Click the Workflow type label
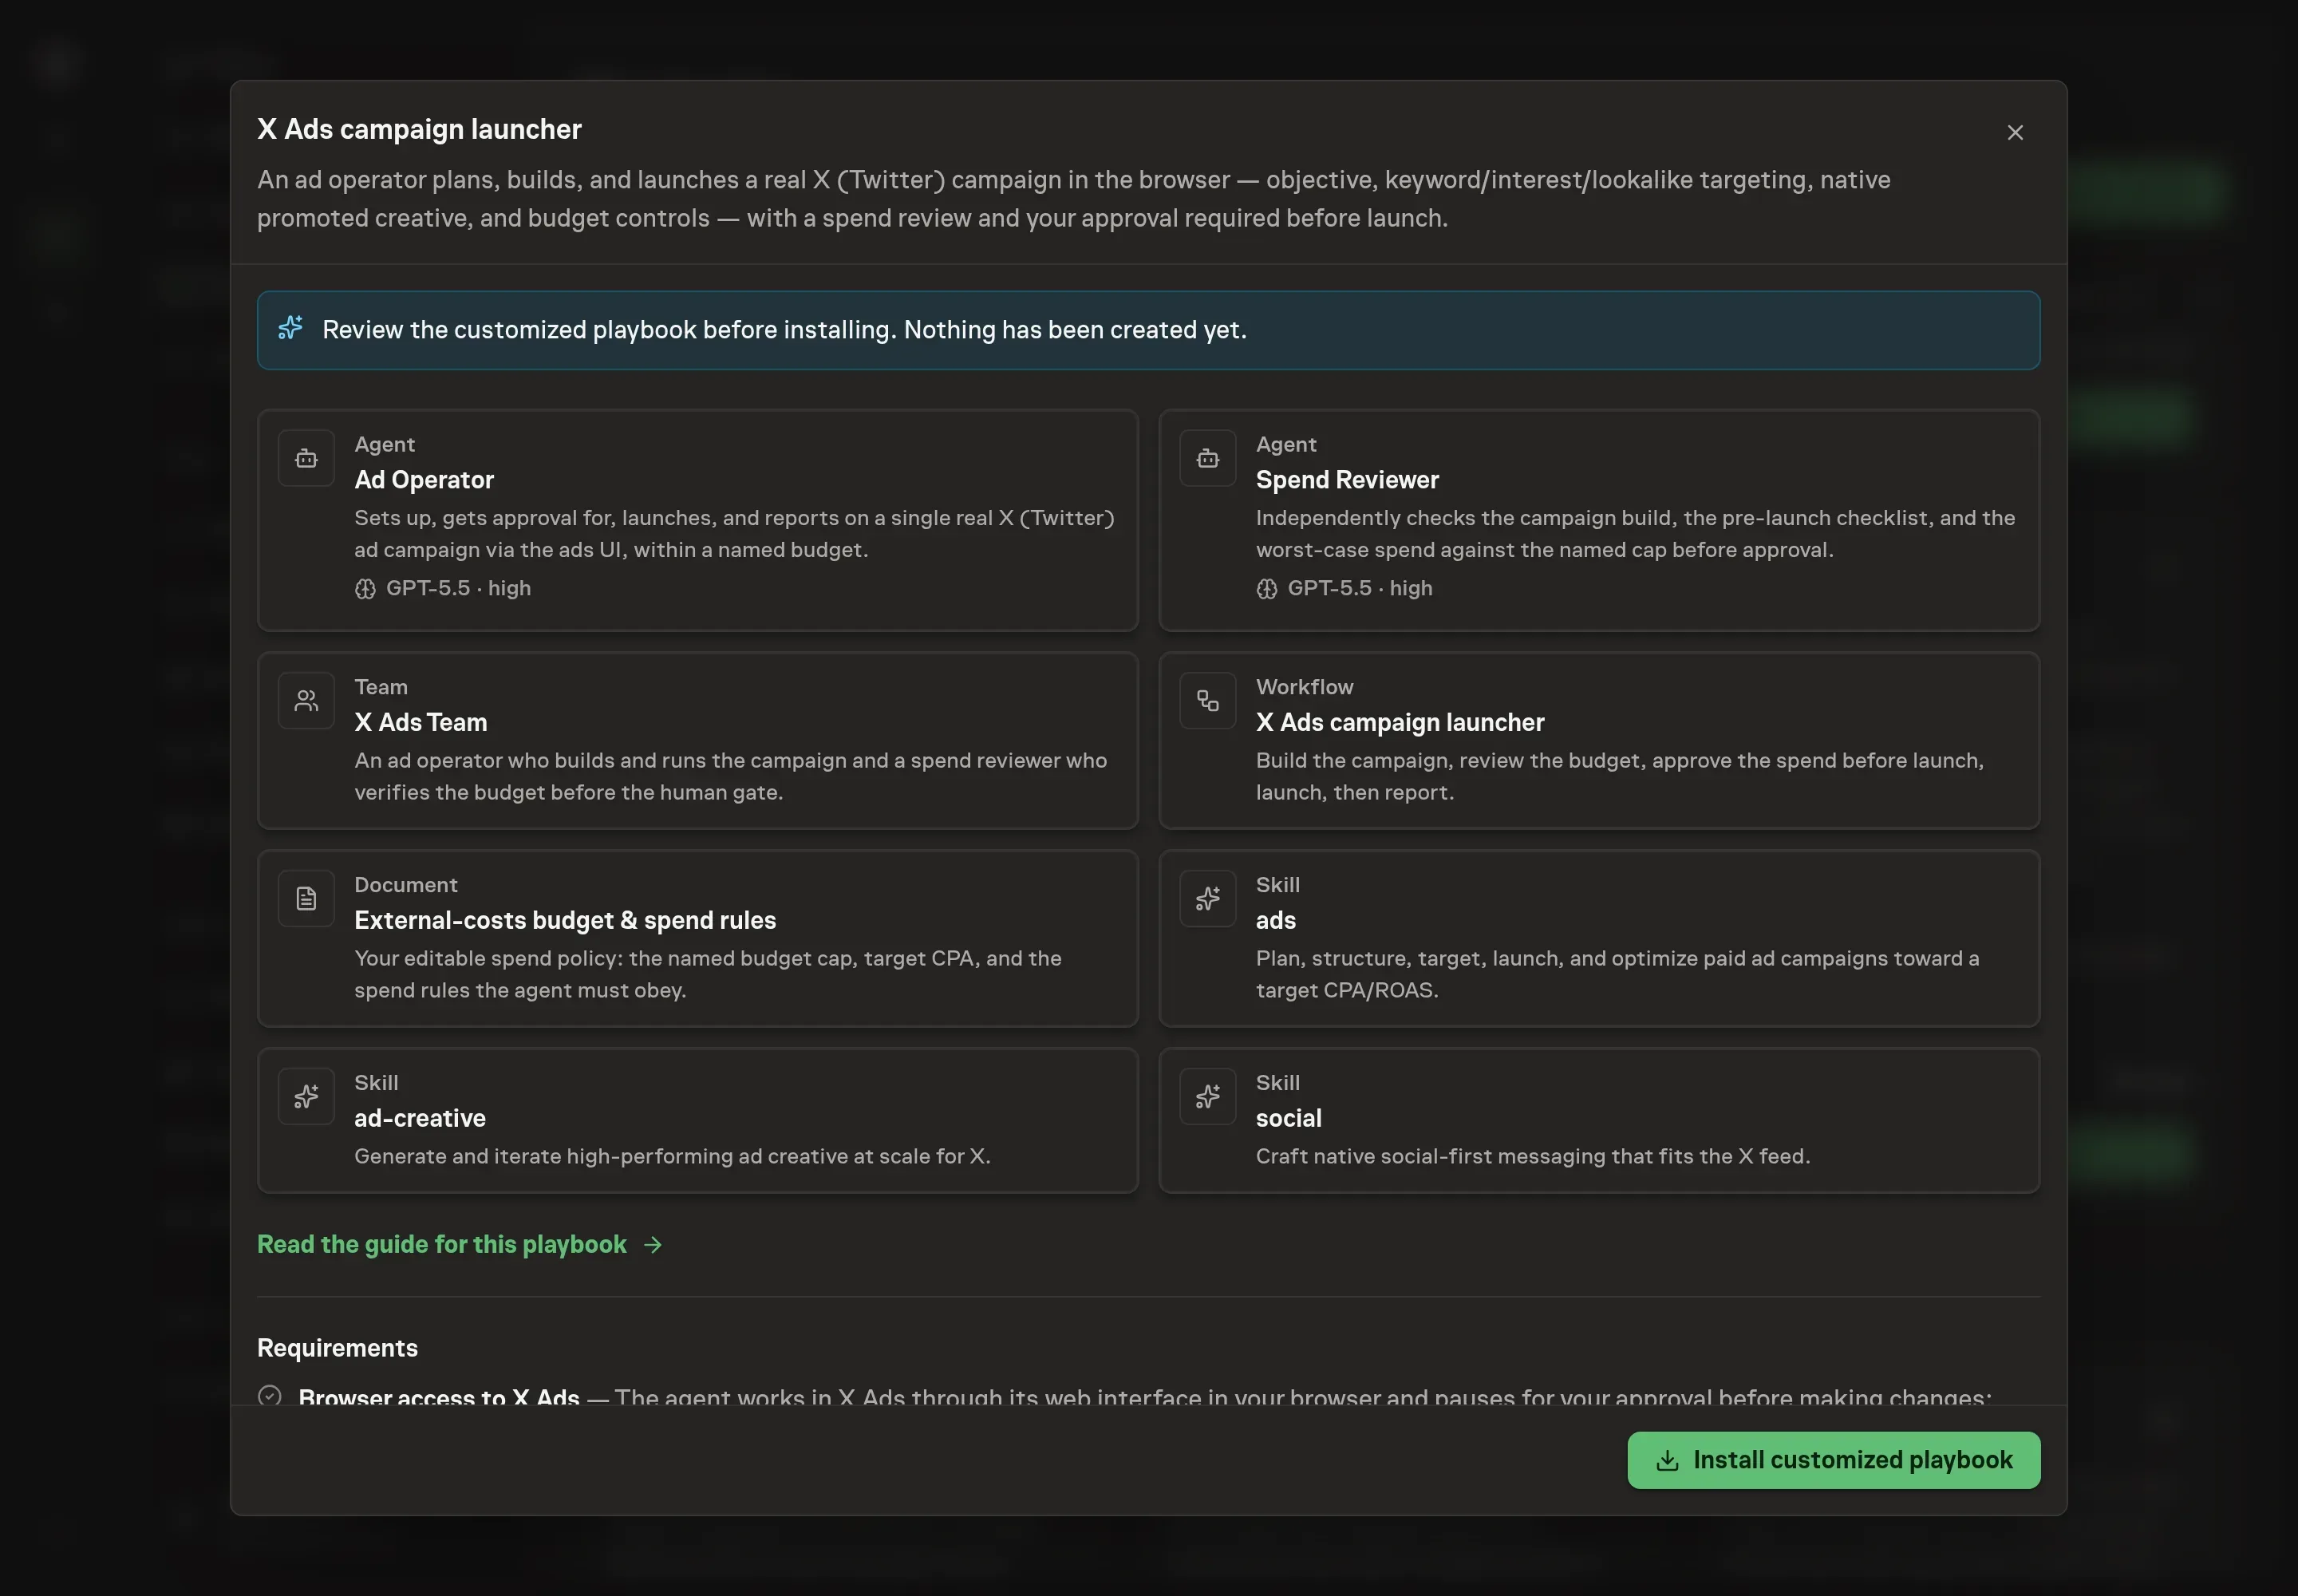The image size is (2298, 1596). (x=1304, y=687)
